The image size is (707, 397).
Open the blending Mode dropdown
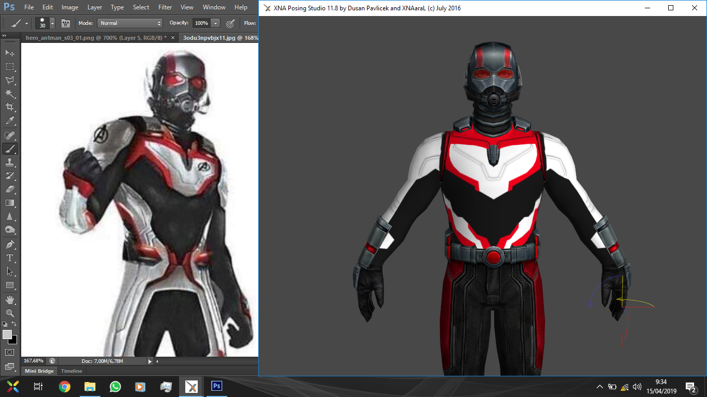(x=130, y=23)
